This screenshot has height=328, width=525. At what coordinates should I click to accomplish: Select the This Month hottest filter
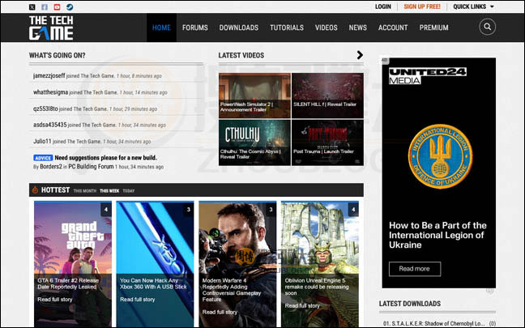[85, 191]
